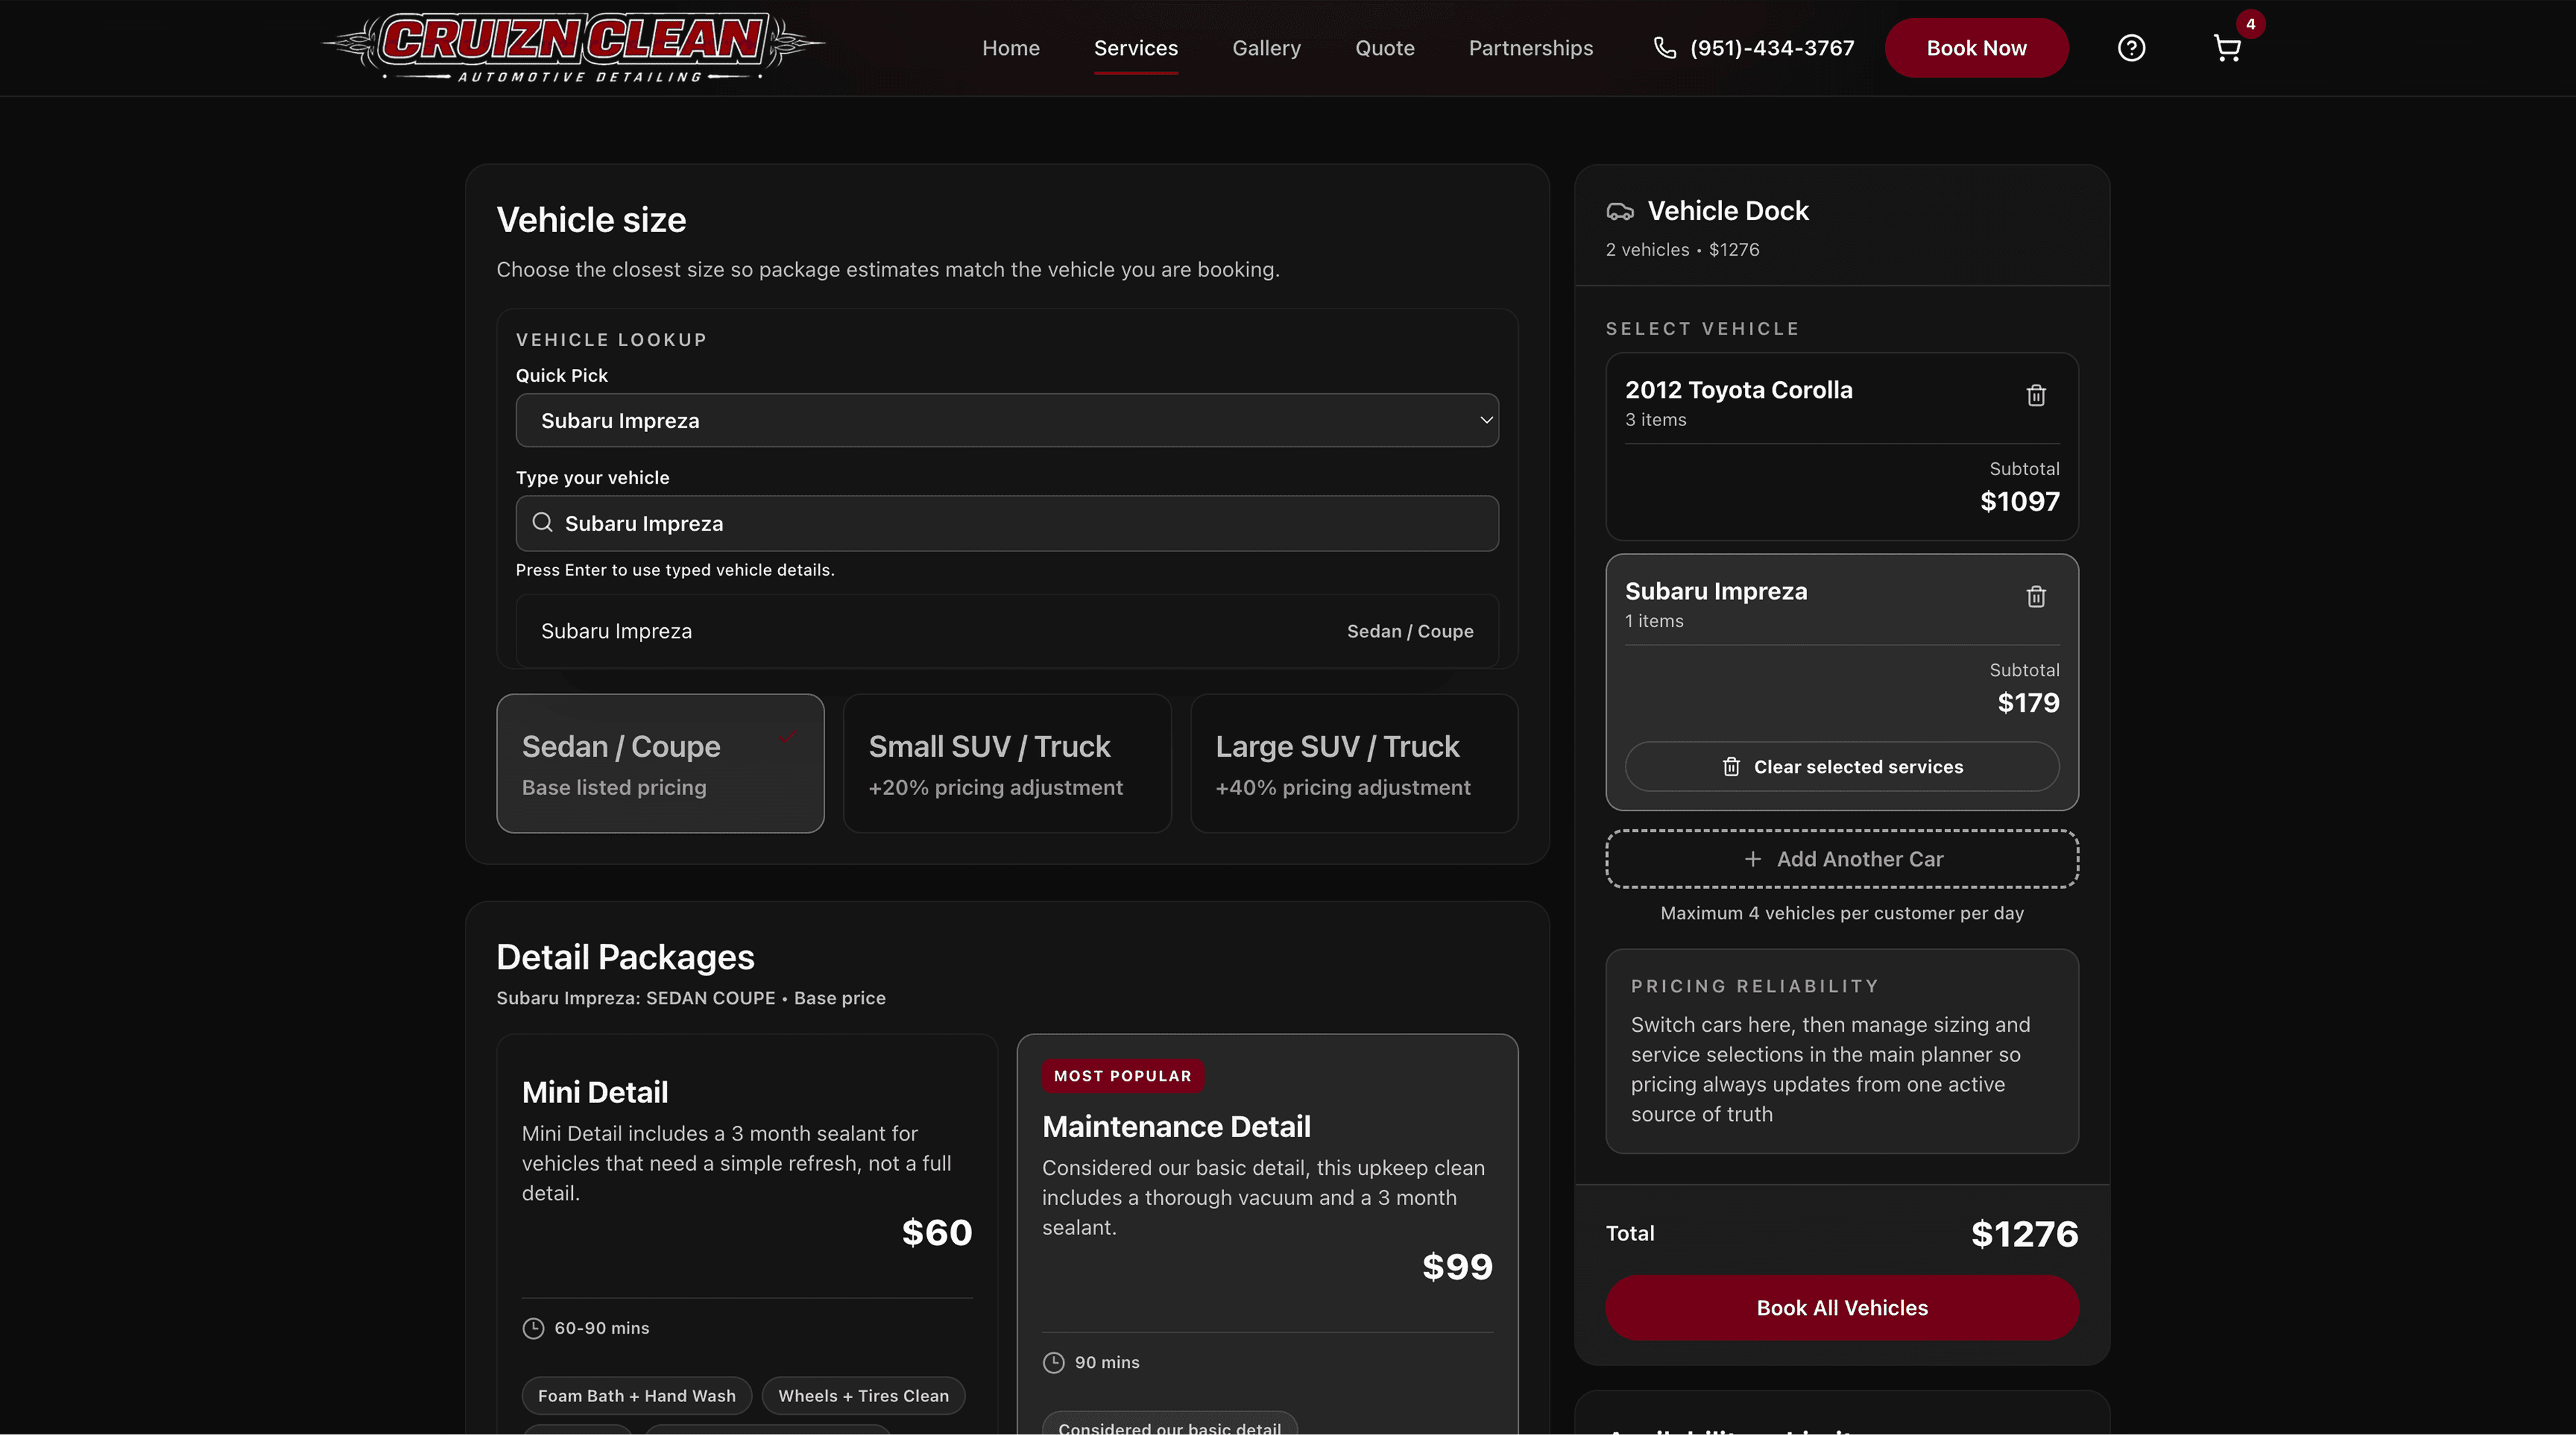Select Large SUV / Truck size

[x=1354, y=763]
